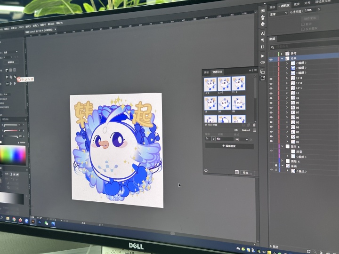
Task: Switch to the 画板 artboards tab
Action: pyautogui.click(x=207, y=72)
